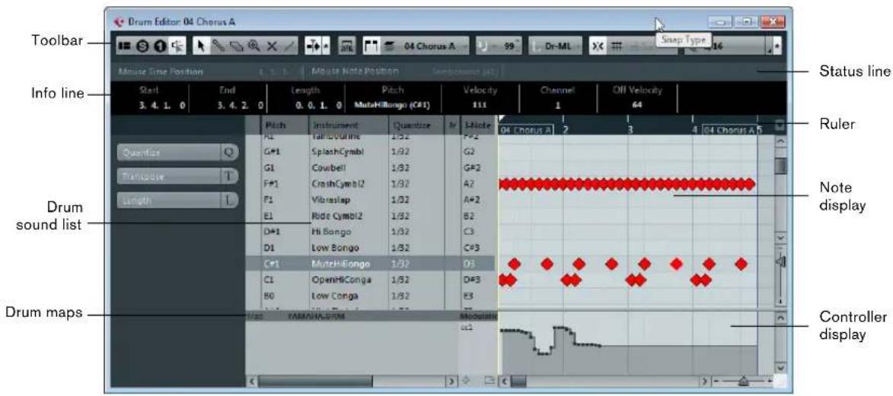Click drum list horizontal scrollbar thumb
Screen dimensions: 893x396
point(315,381)
